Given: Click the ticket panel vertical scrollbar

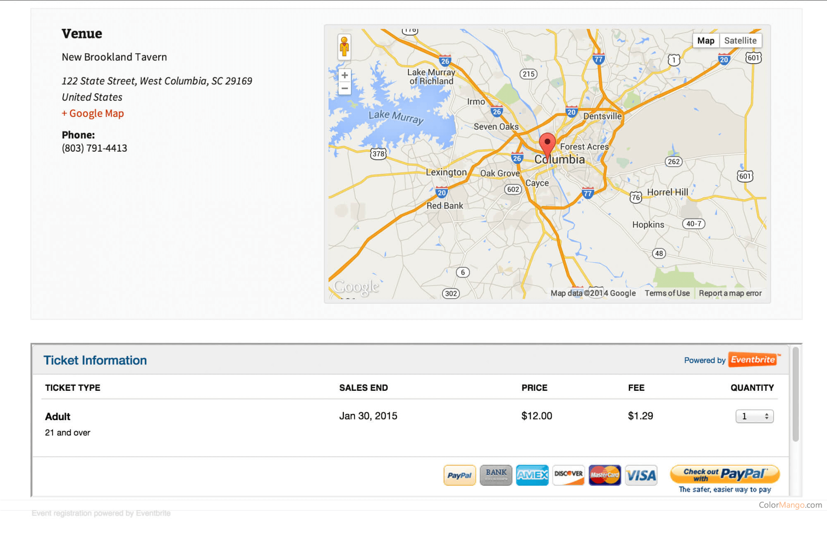Looking at the screenshot, I should (795, 394).
